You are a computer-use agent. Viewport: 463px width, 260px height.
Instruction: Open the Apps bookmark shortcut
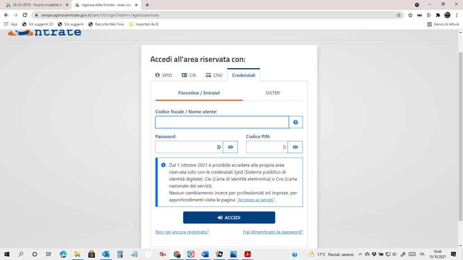pos(11,24)
